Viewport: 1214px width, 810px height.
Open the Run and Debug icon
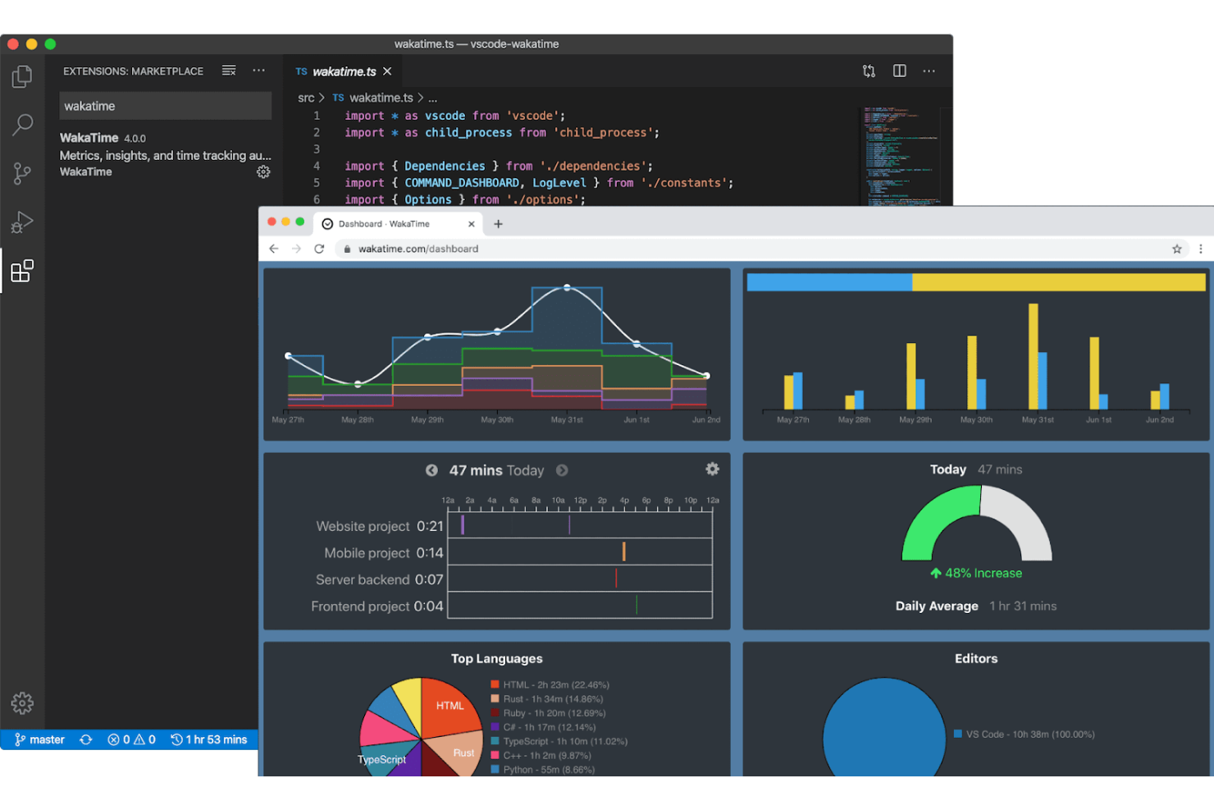pyautogui.click(x=22, y=222)
